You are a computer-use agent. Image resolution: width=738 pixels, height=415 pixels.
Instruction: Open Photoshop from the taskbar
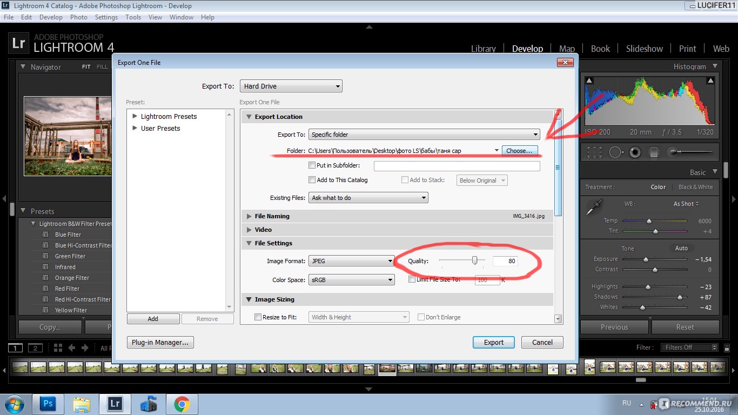[48, 404]
